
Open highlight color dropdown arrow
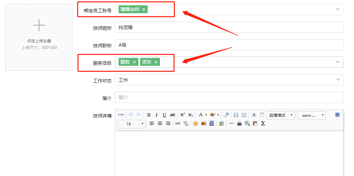click(x=218, y=115)
